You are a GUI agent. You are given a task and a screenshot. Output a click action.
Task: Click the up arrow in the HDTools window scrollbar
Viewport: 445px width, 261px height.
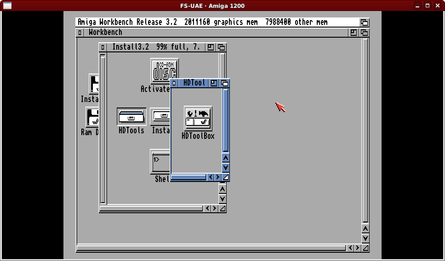[x=226, y=158]
